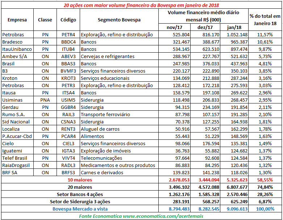Click the 118.026 BRF jan/18 value
The height and width of the screenshot is (220, 283).
(234, 173)
